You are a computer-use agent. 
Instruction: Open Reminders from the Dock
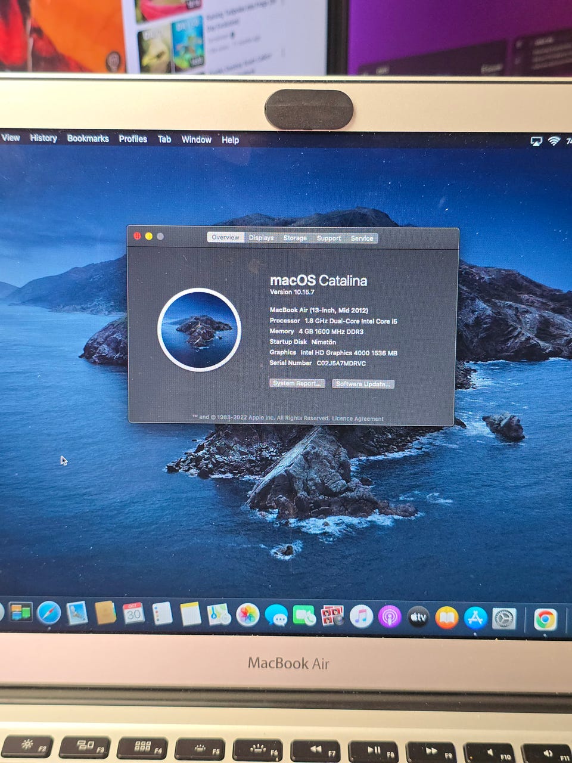(x=161, y=613)
